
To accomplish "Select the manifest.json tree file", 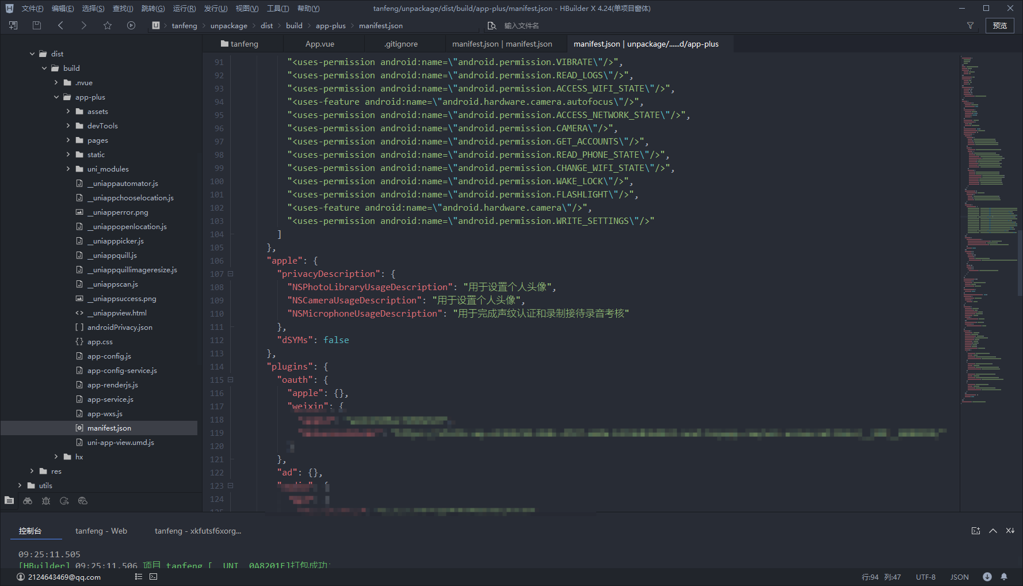I will pyautogui.click(x=109, y=428).
